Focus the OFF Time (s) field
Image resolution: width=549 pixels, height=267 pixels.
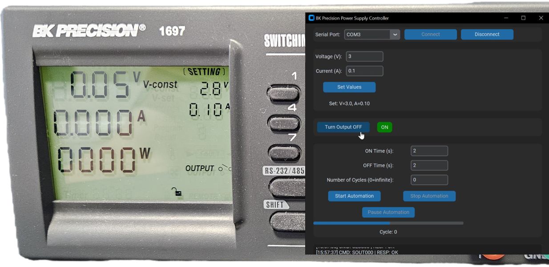click(x=429, y=165)
